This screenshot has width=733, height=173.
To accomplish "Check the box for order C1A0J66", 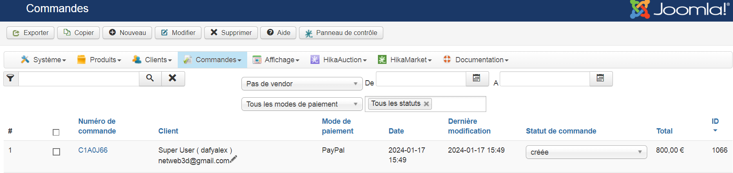I will [56, 151].
